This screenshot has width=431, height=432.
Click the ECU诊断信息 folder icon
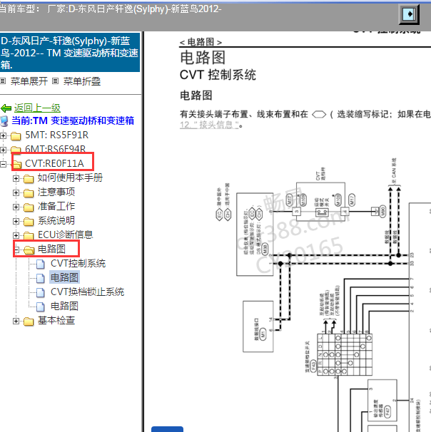tap(29, 235)
